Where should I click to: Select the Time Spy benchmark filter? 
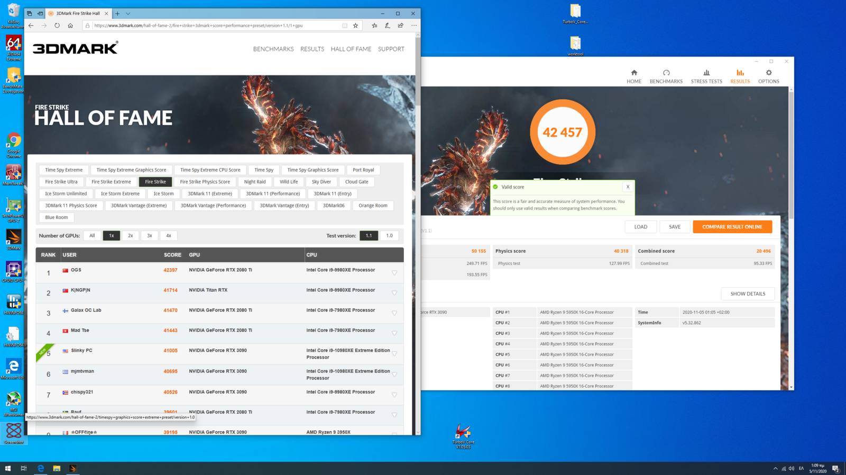click(x=264, y=170)
